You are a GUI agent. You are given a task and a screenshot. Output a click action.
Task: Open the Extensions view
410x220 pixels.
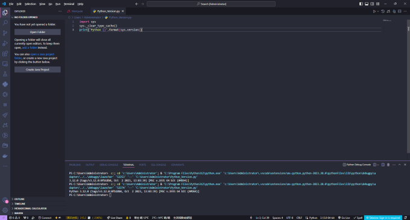(x=5, y=53)
